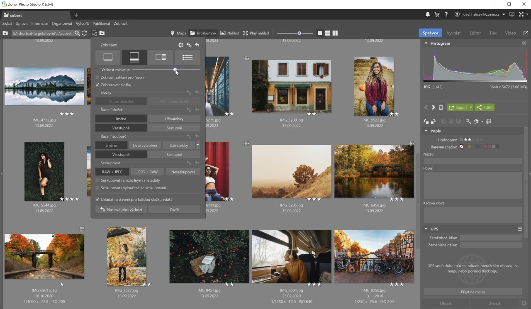Image resolution: width=531 pixels, height=309 pixels.
Task: Collapse the GPS section
Action: point(426,229)
